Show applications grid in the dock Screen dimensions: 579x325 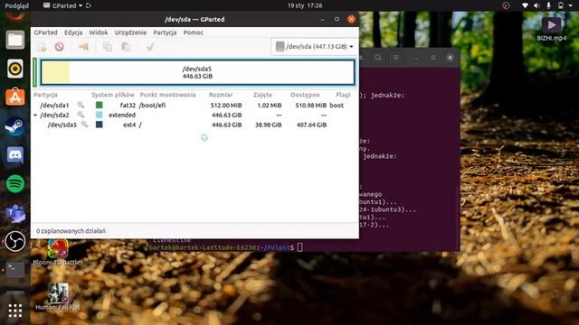(15, 311)
